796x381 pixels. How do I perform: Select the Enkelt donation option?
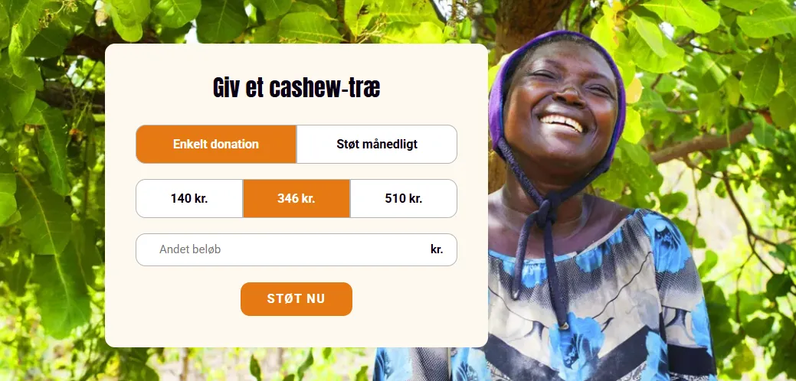coord(216,145)
